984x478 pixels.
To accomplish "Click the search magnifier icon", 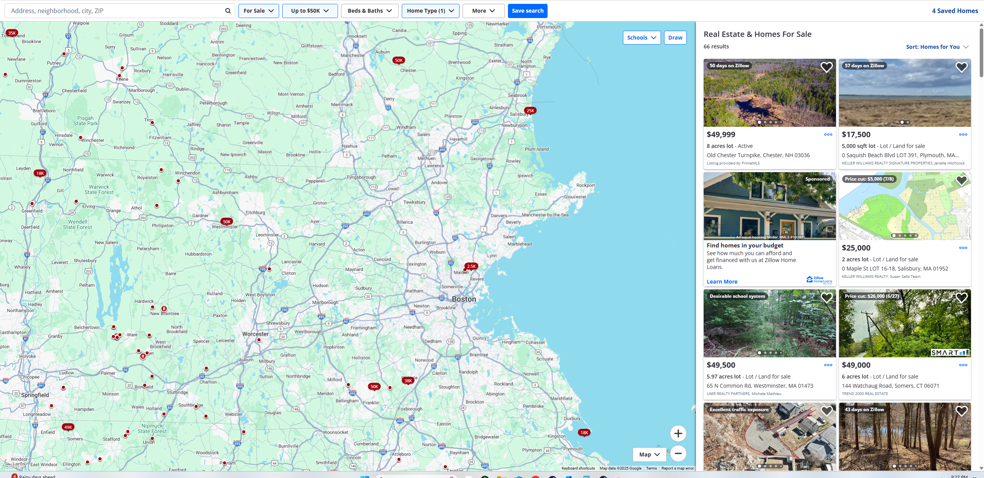I will pos(228,11).
